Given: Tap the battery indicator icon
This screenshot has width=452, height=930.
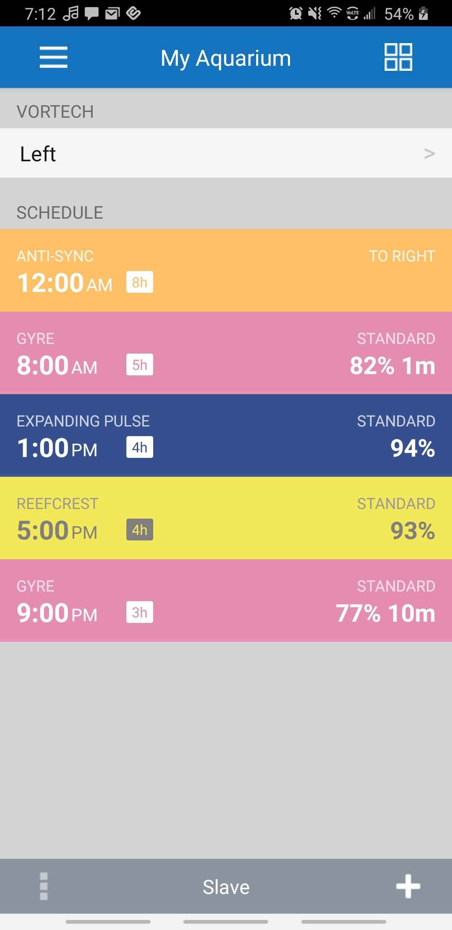Looking at the screenshot, I should [424, 13].
